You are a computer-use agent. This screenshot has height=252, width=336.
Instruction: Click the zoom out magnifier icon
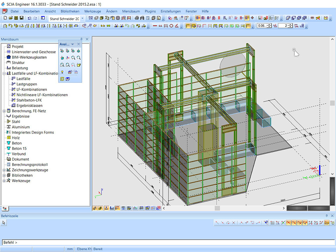coord(79,58)
